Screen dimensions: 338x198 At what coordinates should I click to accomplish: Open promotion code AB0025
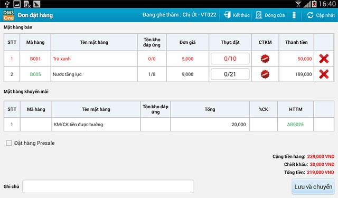pyautogui.click(x=295, y=124)
